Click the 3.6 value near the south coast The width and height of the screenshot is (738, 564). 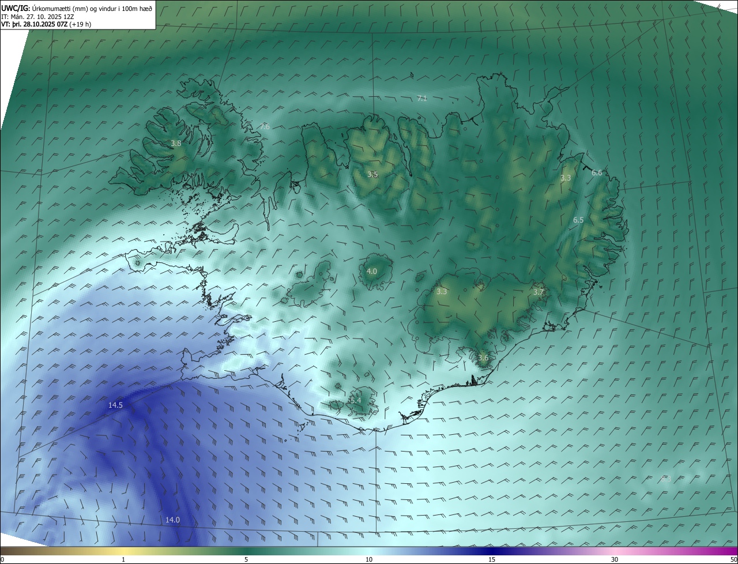pos(483,358)
